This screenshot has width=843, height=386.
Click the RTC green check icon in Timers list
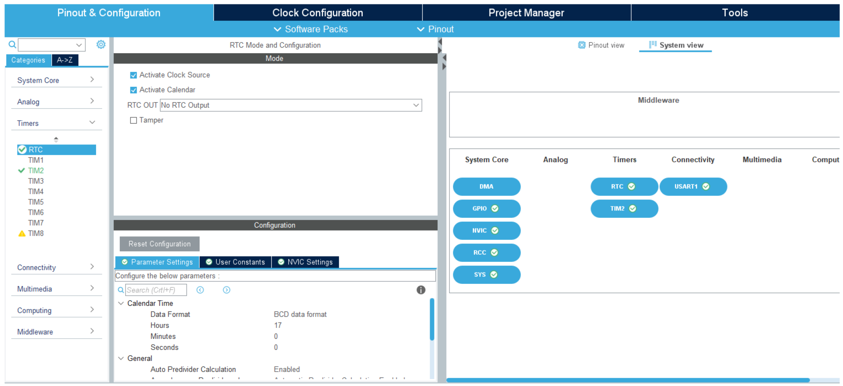pos(22,150)
